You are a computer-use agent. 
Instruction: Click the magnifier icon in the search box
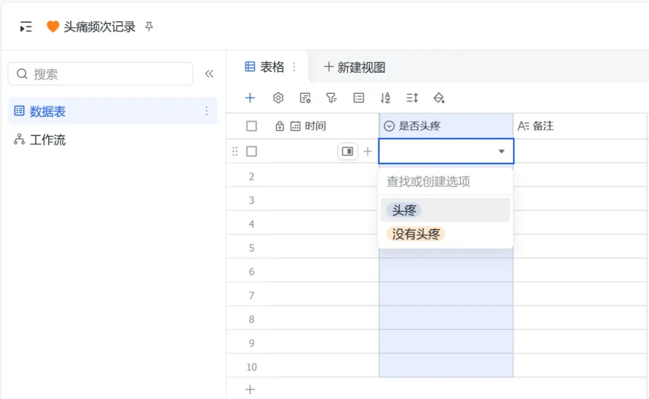pos(22,74)
